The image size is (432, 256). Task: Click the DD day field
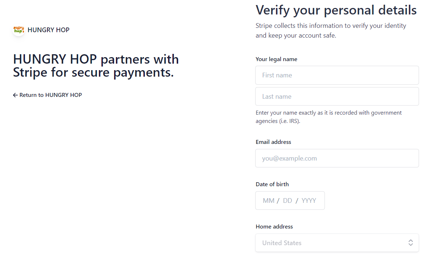click(288, 201)
